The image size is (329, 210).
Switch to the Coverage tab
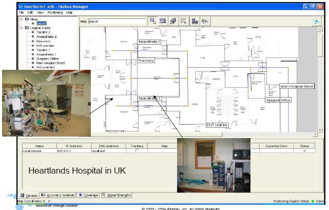tap(88, 195)
